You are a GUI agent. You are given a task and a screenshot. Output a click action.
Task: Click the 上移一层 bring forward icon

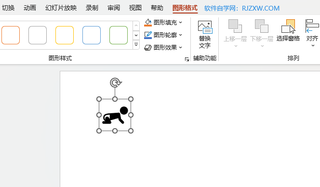(x=235, y=26)
